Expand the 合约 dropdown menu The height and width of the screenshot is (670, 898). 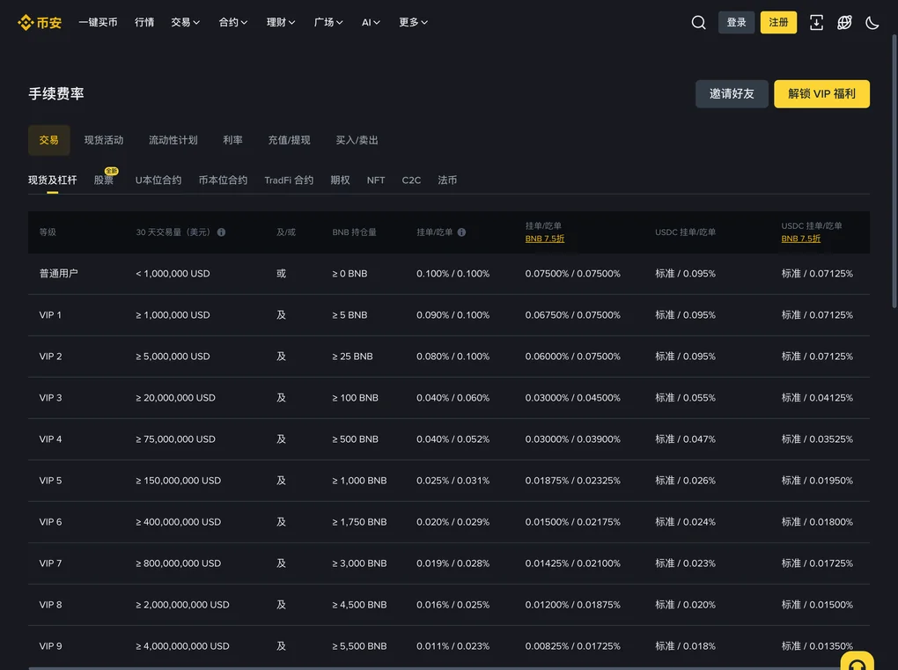(x=232, y=22)
